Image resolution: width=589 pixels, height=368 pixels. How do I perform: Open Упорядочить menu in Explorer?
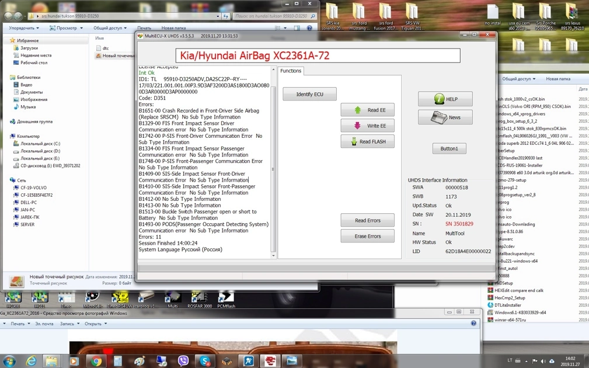point(24,28)
